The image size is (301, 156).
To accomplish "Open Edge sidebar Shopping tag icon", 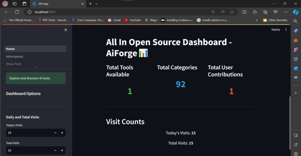I will (x=296, y=31).
